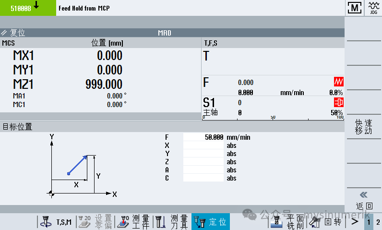Click the Machine operating area icon
The width and height of the screenshot is (382, 230).
pyautogui.click(x=355, y=8)
